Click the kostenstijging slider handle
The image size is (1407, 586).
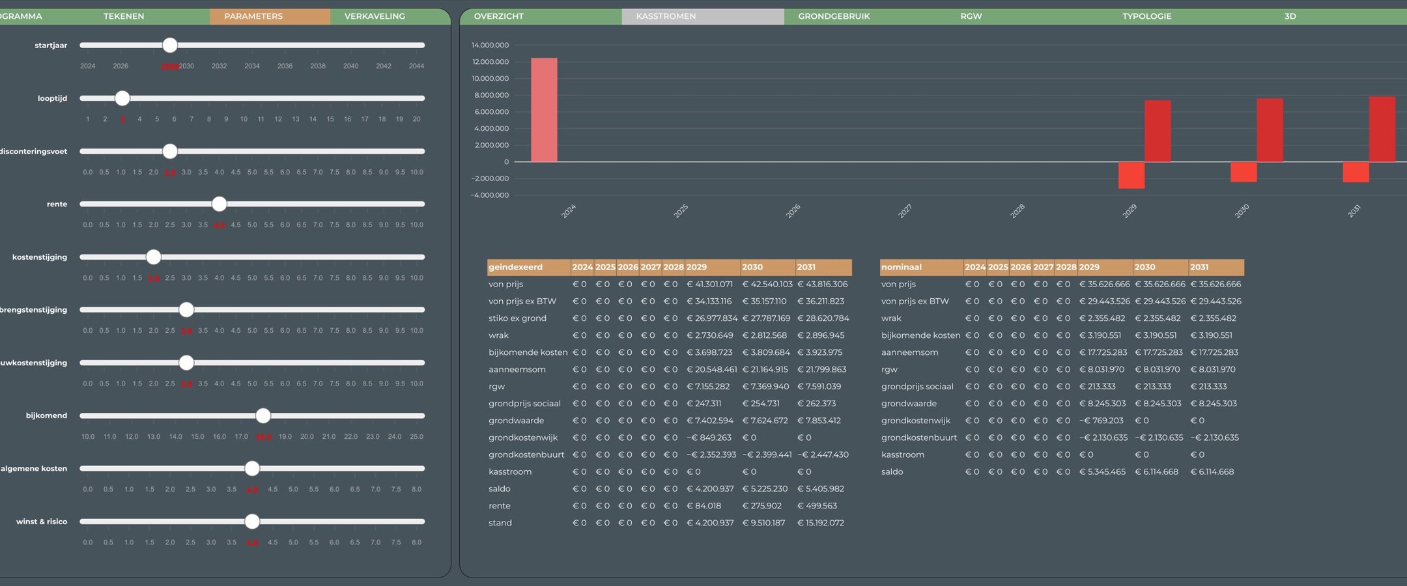154,257
